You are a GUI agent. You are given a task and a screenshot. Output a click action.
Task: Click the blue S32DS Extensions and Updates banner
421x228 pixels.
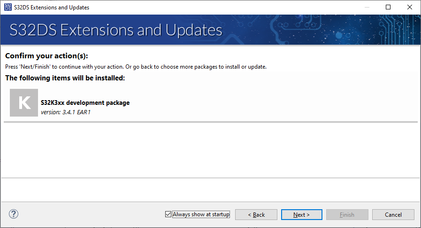click(x=210, y=30)
